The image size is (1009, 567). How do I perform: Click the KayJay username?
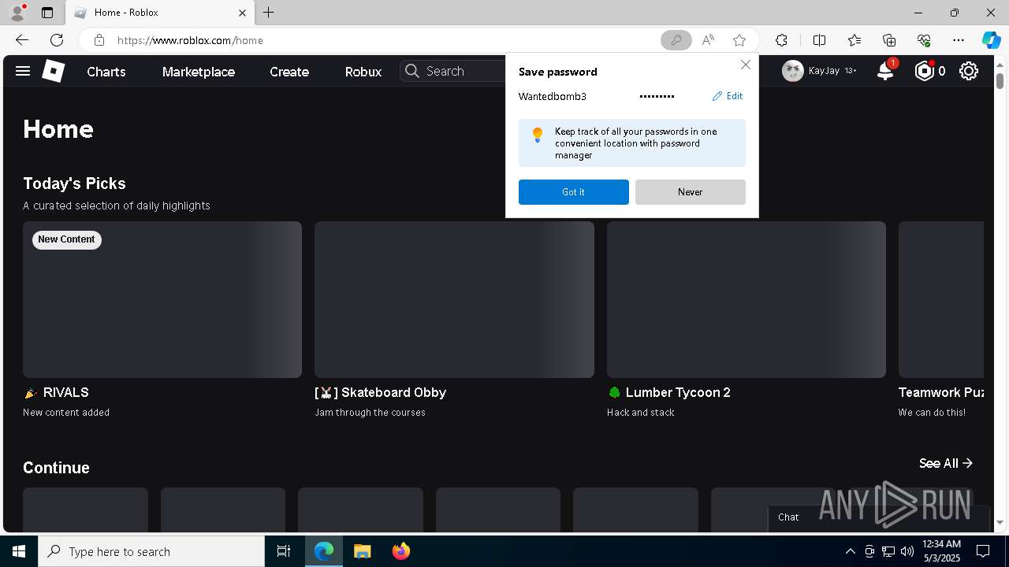point(824,71)
